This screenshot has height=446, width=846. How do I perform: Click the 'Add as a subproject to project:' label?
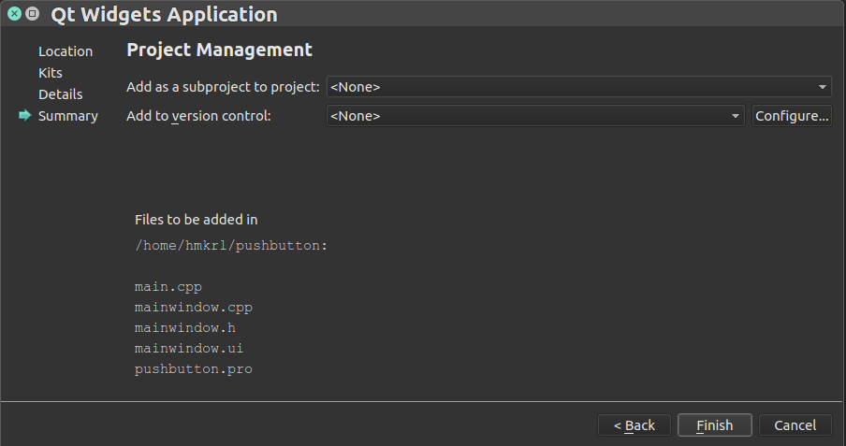[223, 87]
